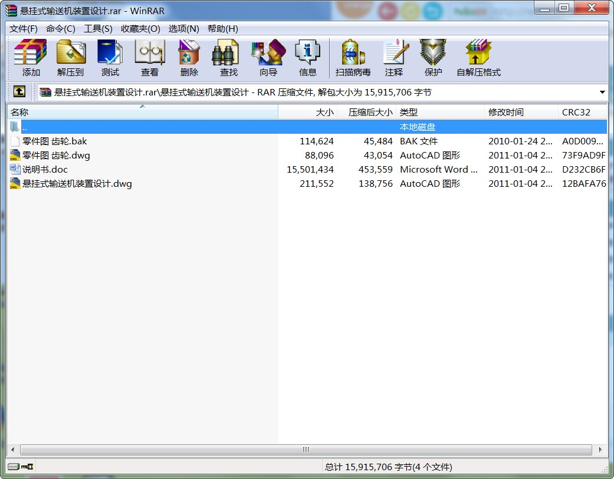Click size value 88,096
This screenshot has width=614, height=479.
pos(320,155)
